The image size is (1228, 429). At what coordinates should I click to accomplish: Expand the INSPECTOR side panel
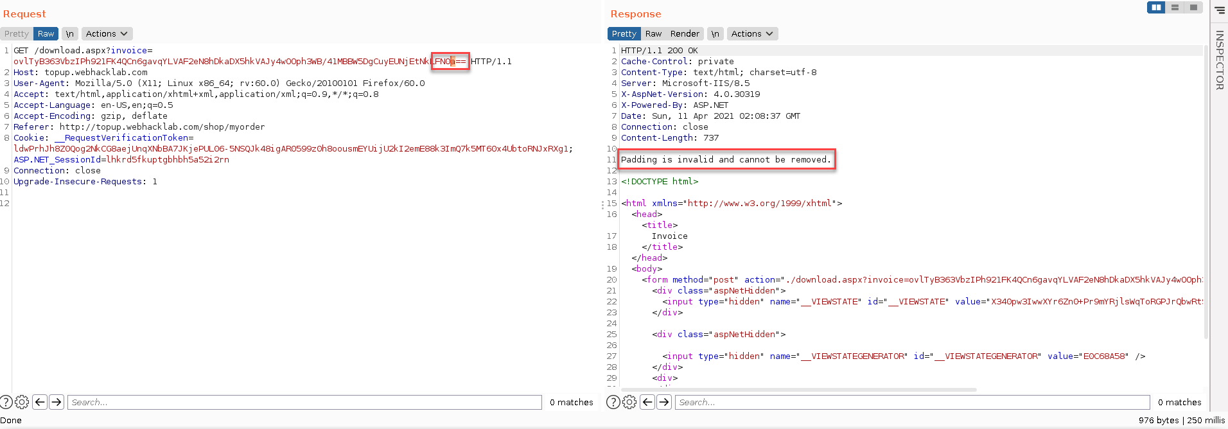(1219, 60)
